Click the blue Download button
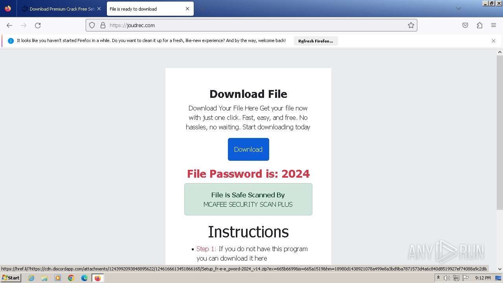 (x=248, y=149)
